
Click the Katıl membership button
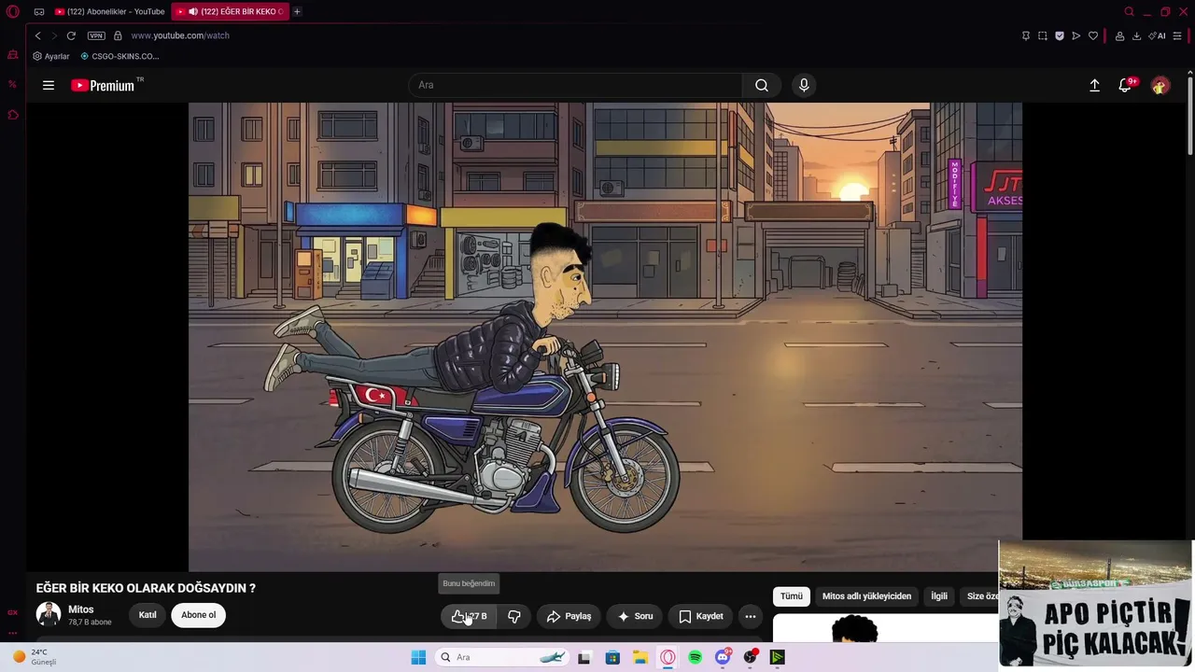point(148,615)
